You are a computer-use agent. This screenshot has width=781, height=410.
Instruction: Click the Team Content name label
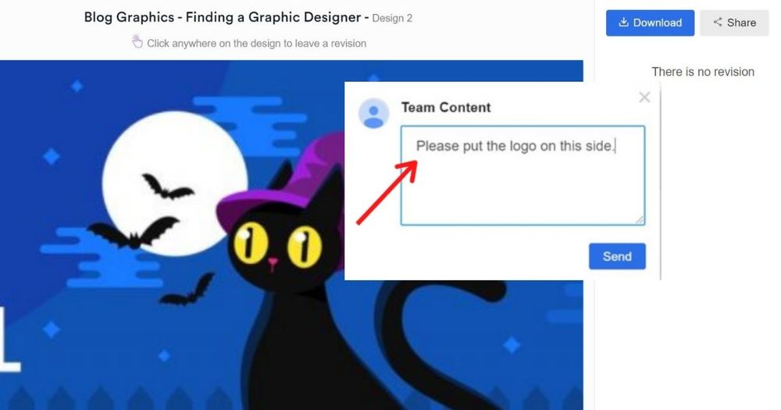point(446,108)
